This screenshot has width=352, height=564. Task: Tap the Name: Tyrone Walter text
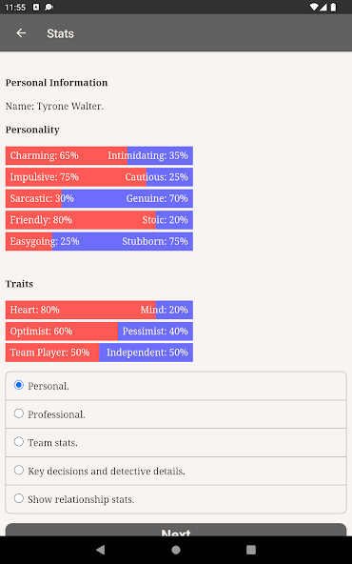point(54,106)
